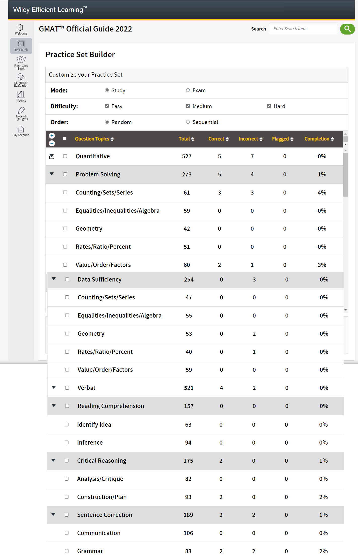This screenshot has height=560, width=358.
Task: Collapse the Problem Solving section
Action: (x=52, y=174)
